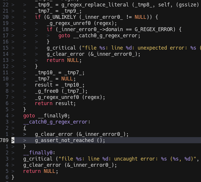The image size is (201, 182).
Task: Click goto __catch0_g_regex_error inside if block
Action: [x=99, y=35]
